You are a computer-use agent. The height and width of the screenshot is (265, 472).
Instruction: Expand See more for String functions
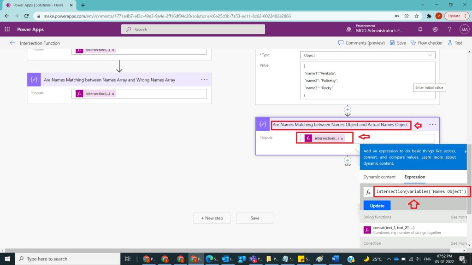point(459,217)
